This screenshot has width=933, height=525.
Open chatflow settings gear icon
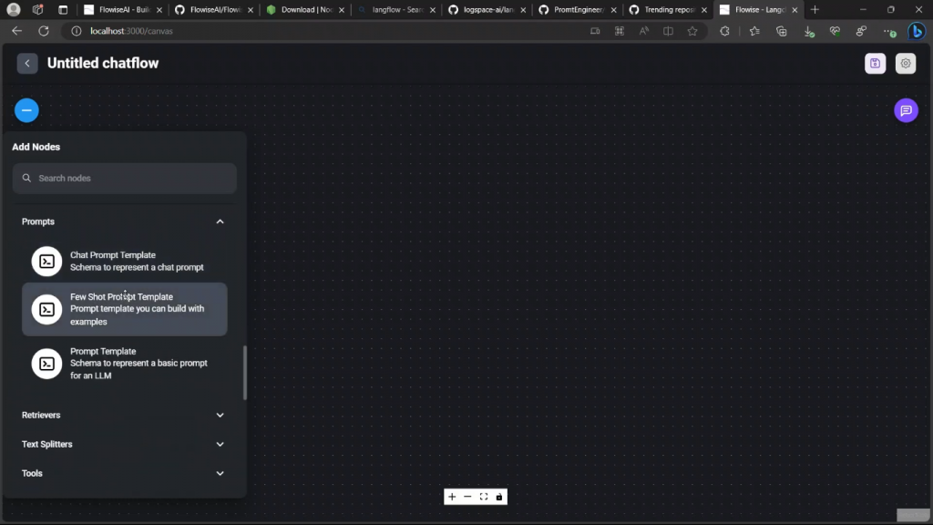coord(905,63)
